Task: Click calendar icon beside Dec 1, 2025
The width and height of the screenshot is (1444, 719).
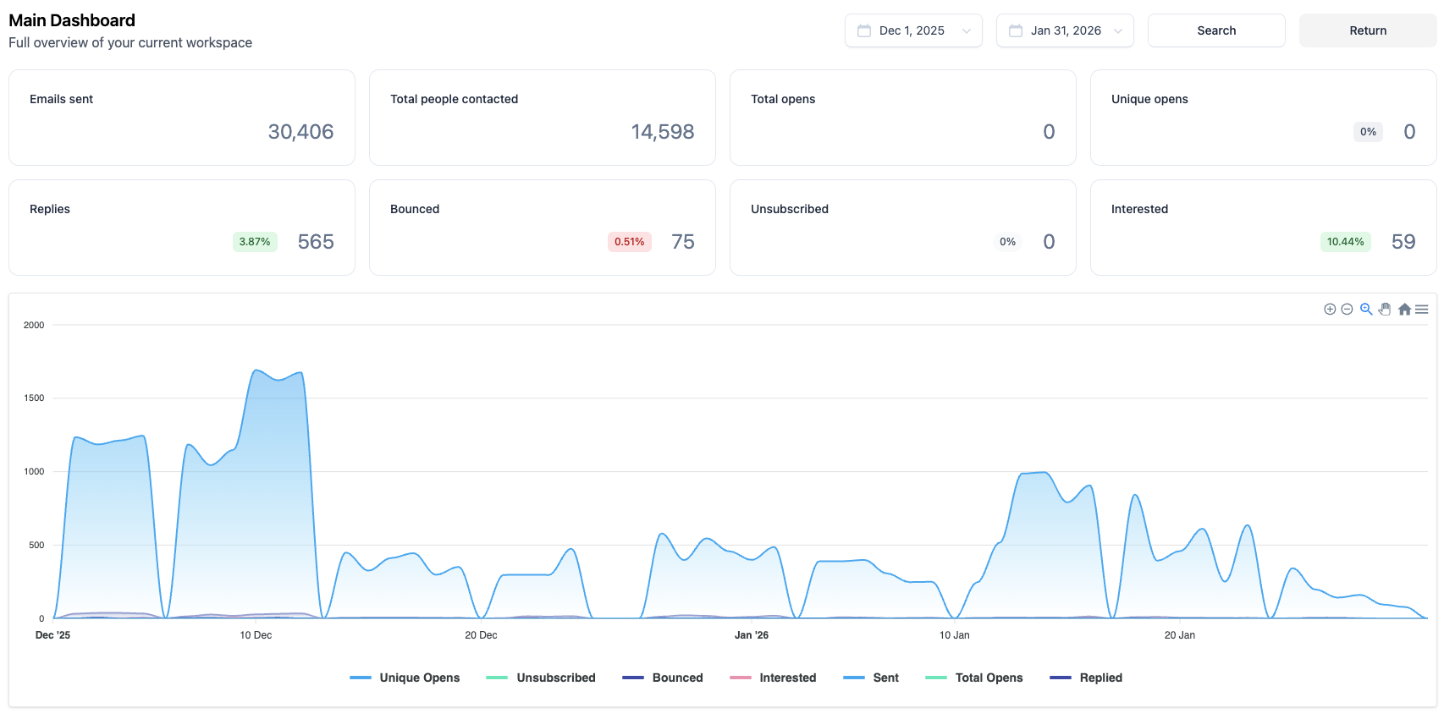Action: [864, 30]
